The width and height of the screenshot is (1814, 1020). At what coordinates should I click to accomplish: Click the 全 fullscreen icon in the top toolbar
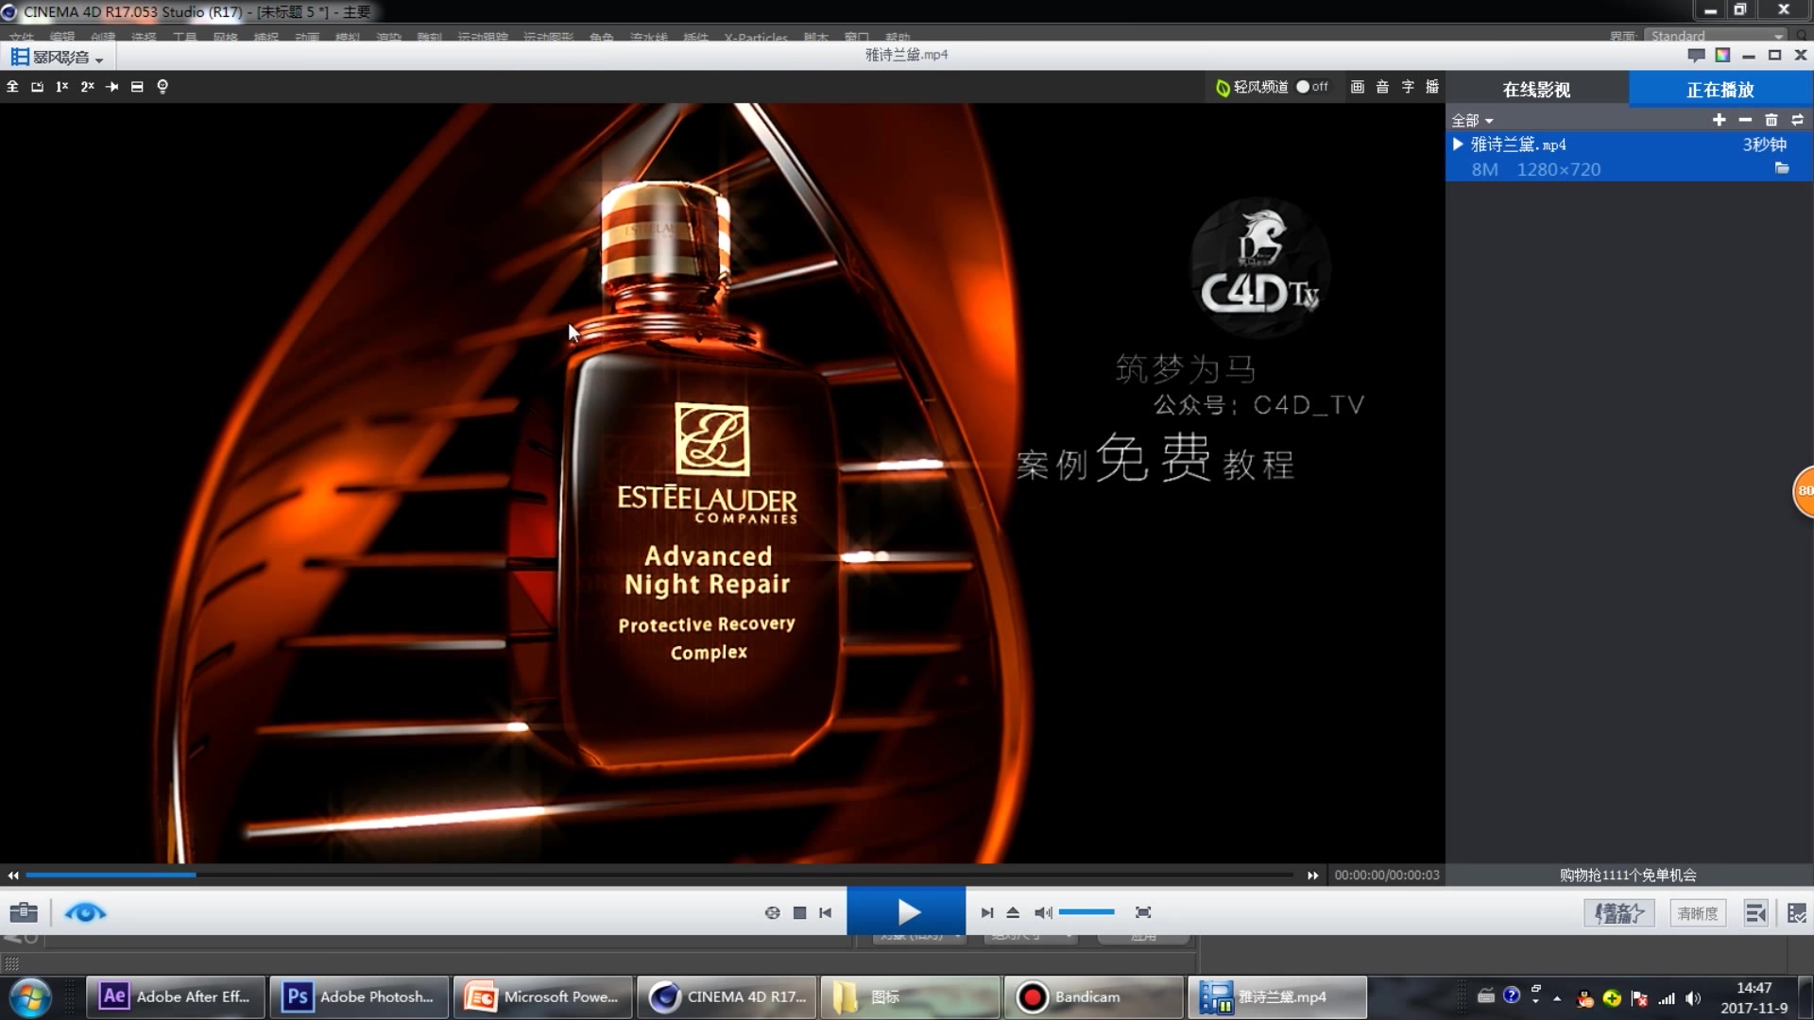click(x=12, y=87)
